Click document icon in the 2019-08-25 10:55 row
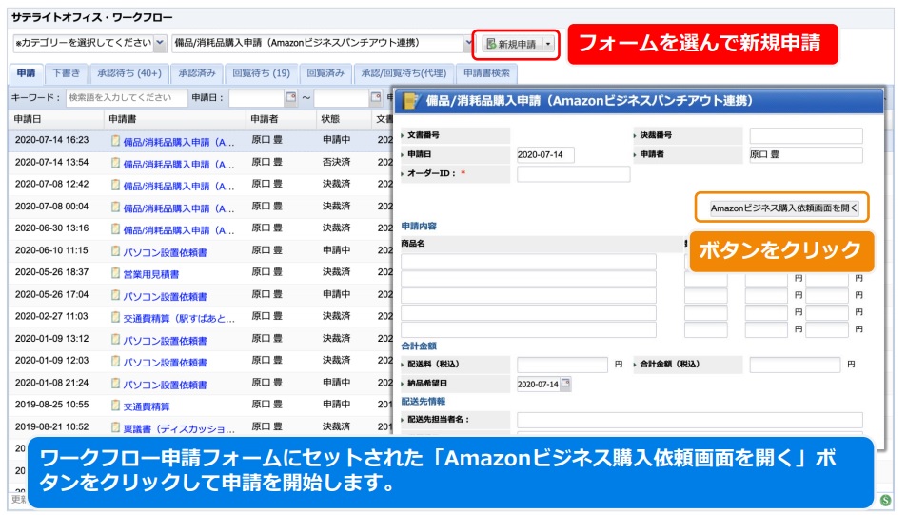Image resolution: width=907 pixels, height=515 pixels. click(116, 406)
